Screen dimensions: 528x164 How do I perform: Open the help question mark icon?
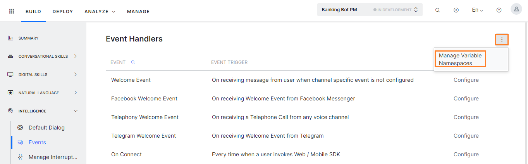click(499, 10)
